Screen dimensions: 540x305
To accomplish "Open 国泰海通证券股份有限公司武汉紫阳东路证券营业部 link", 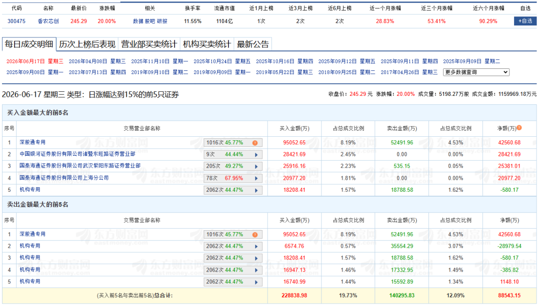I will coord(80,165).
